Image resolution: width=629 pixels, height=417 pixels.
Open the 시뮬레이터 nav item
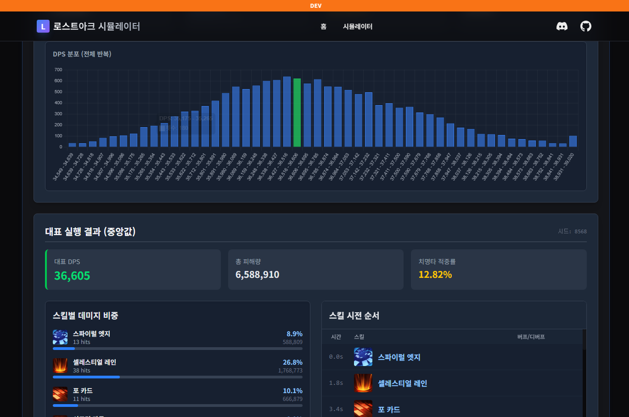pos(358,27)
